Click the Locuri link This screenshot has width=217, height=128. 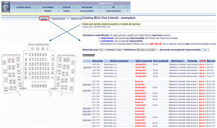pyautogui.click(x=44, y=19)
